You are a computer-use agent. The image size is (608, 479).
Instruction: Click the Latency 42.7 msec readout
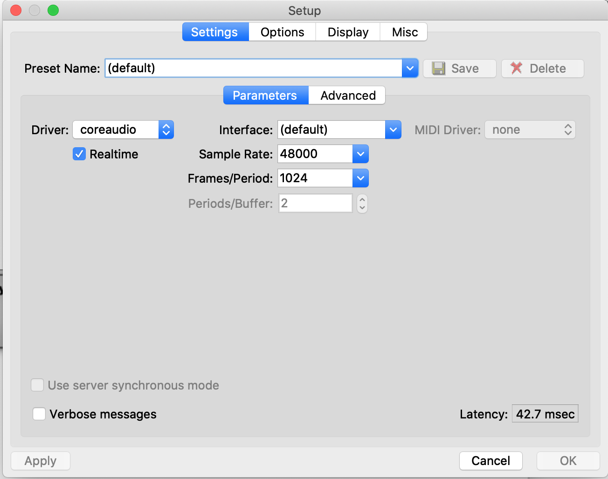pos(545,414)
